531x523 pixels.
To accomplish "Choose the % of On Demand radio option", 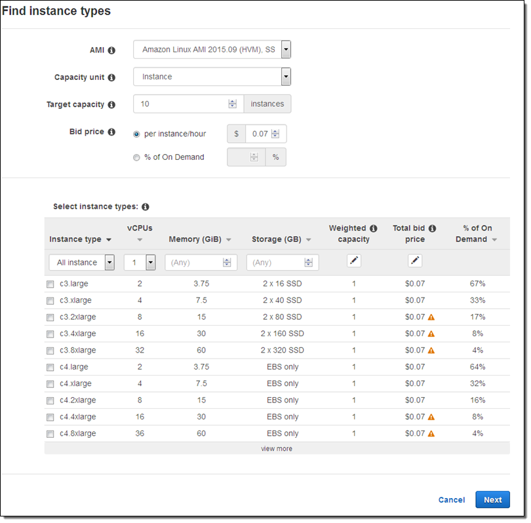I will [x=136, y=157].
